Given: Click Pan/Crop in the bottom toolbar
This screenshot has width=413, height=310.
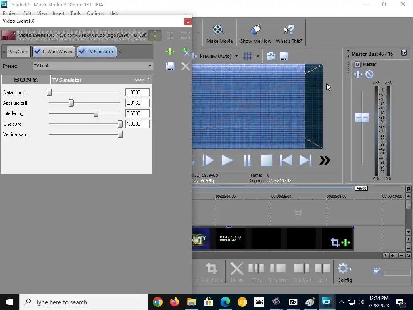Looking at the screenshot, I should tap(211, 272).
